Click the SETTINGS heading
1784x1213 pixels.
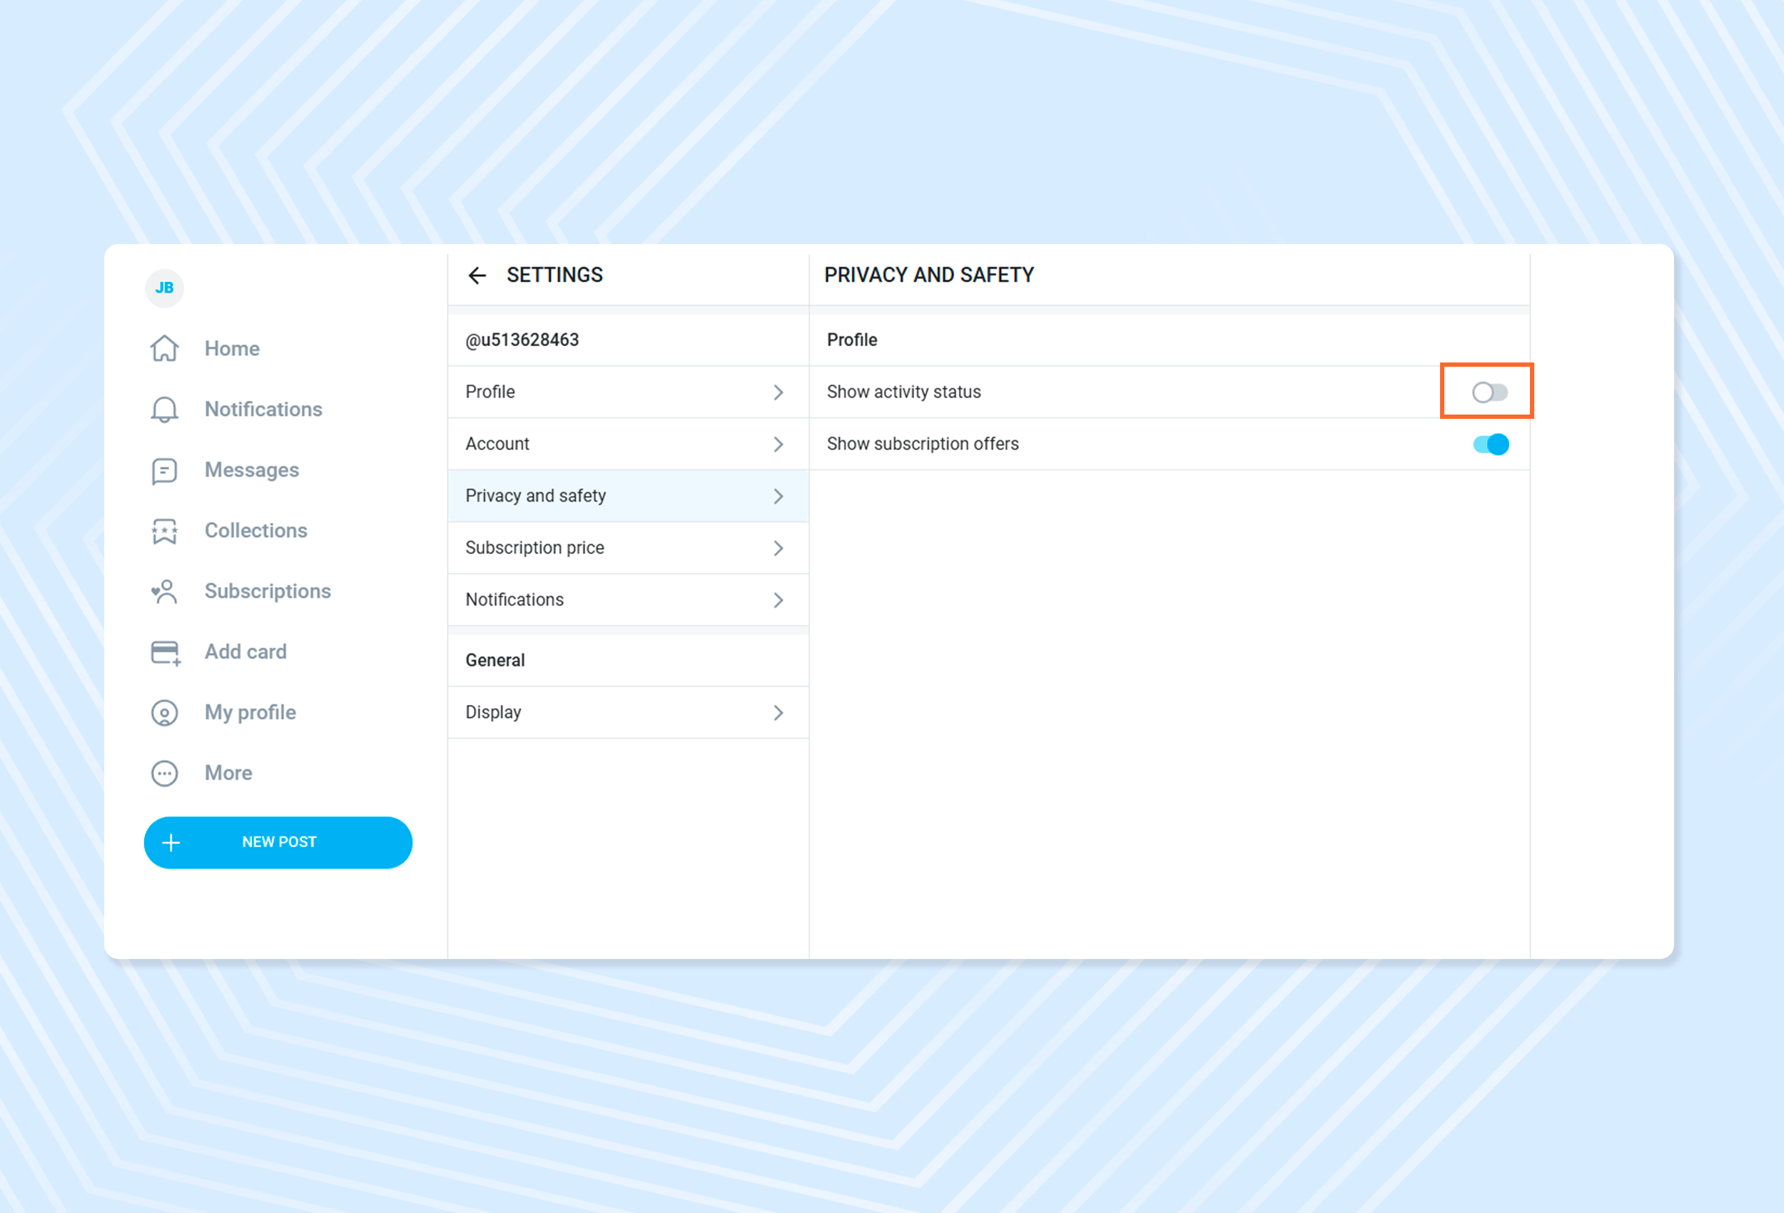[554, 275]
